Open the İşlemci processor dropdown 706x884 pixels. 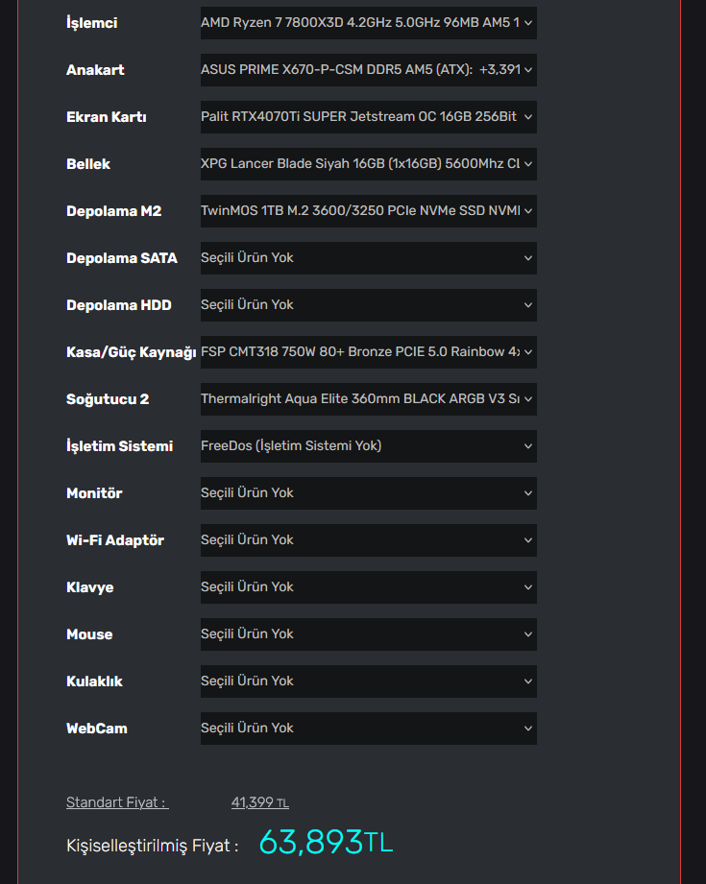pyautogui.click(x=368, y=23)
